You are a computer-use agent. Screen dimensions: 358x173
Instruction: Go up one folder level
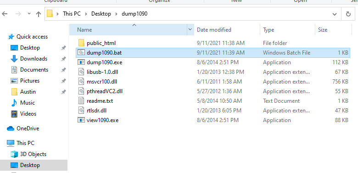[39, 14]
